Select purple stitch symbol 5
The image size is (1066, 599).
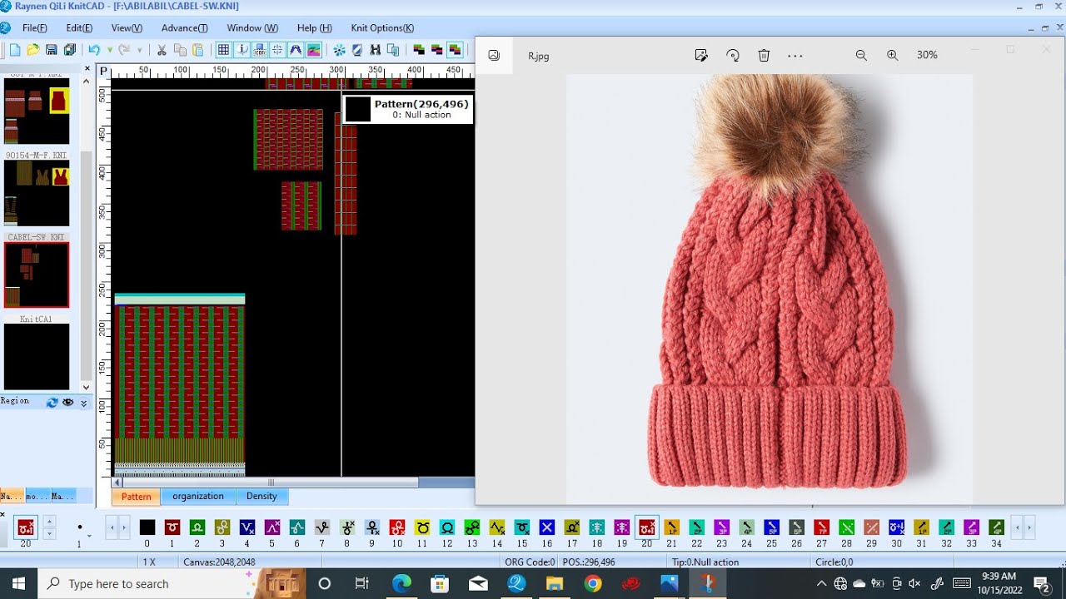(x=272, y=527)
